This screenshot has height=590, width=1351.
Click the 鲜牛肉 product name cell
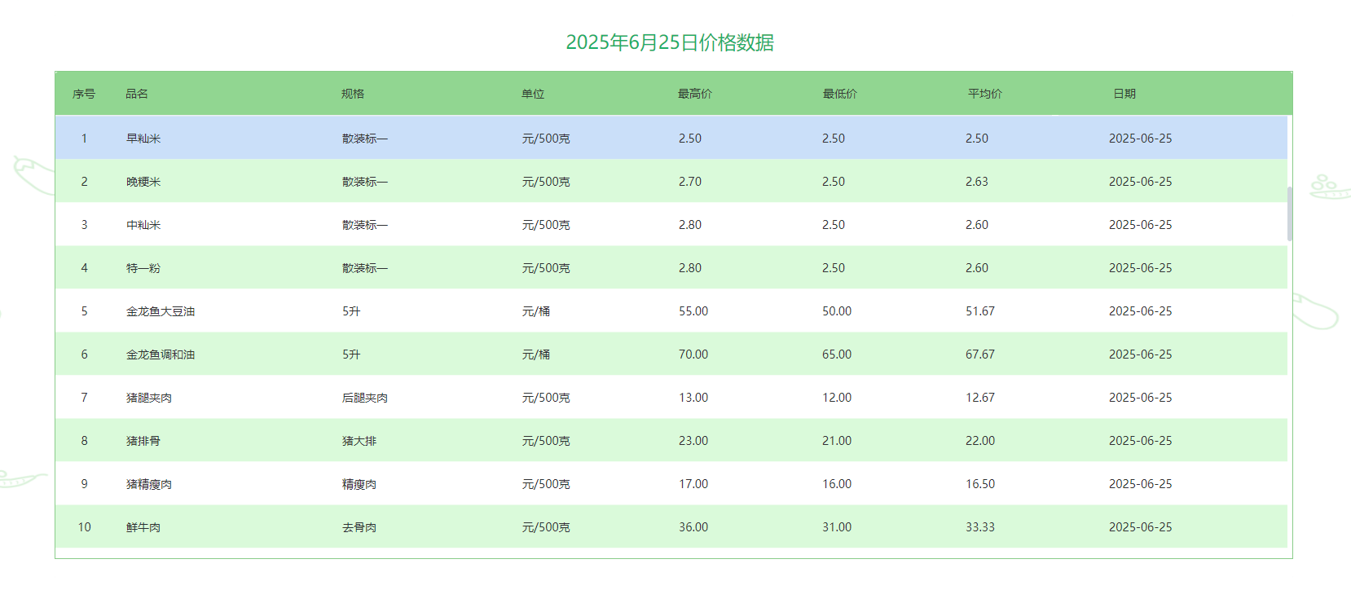coord(143,527)
